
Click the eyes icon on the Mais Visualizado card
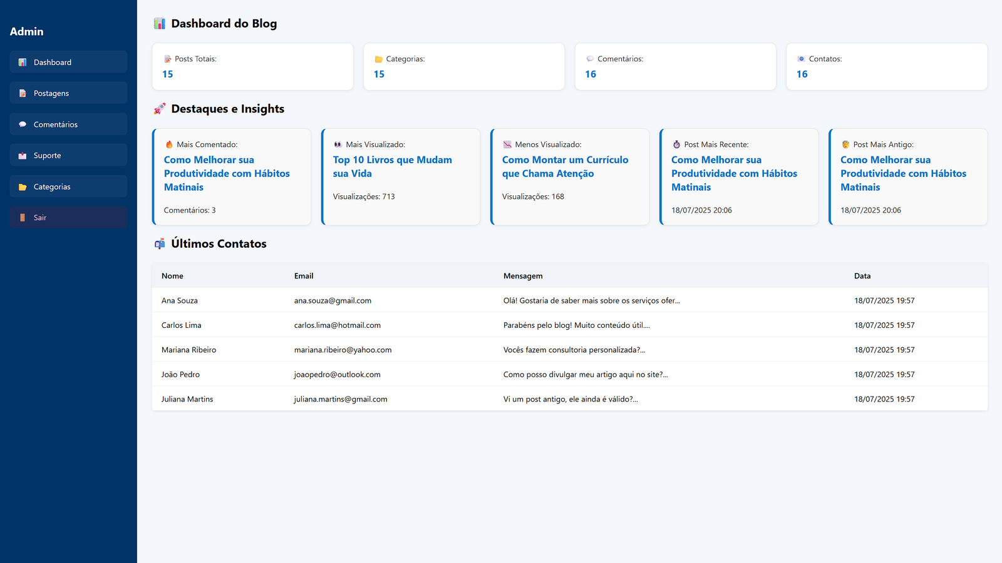click(x=338, y=144)
